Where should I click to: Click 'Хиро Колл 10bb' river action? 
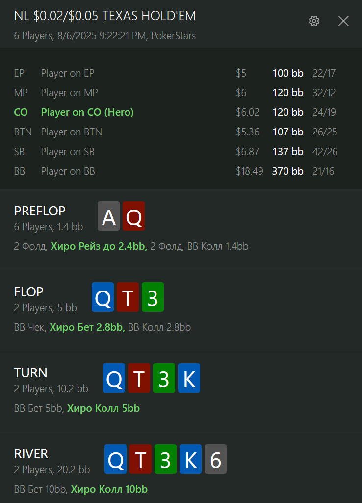click(109, 489)
